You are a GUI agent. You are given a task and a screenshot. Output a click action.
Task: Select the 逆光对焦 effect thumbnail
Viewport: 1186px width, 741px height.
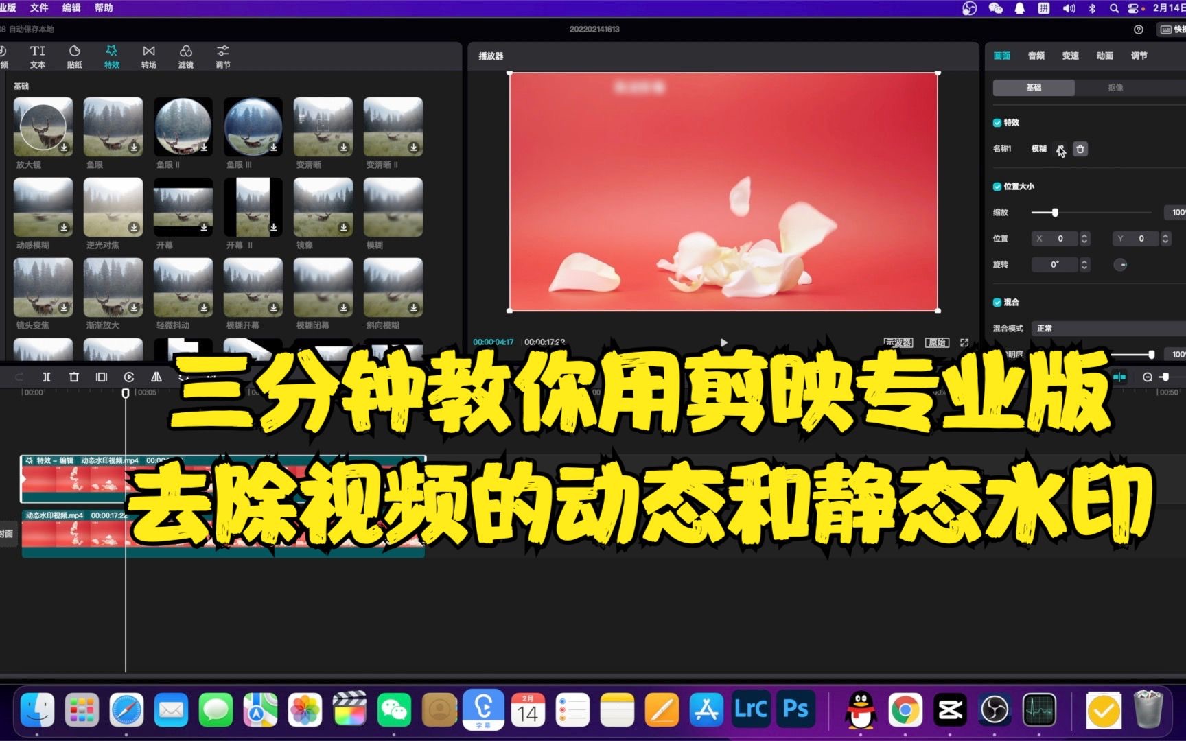(x=113, y=207)
